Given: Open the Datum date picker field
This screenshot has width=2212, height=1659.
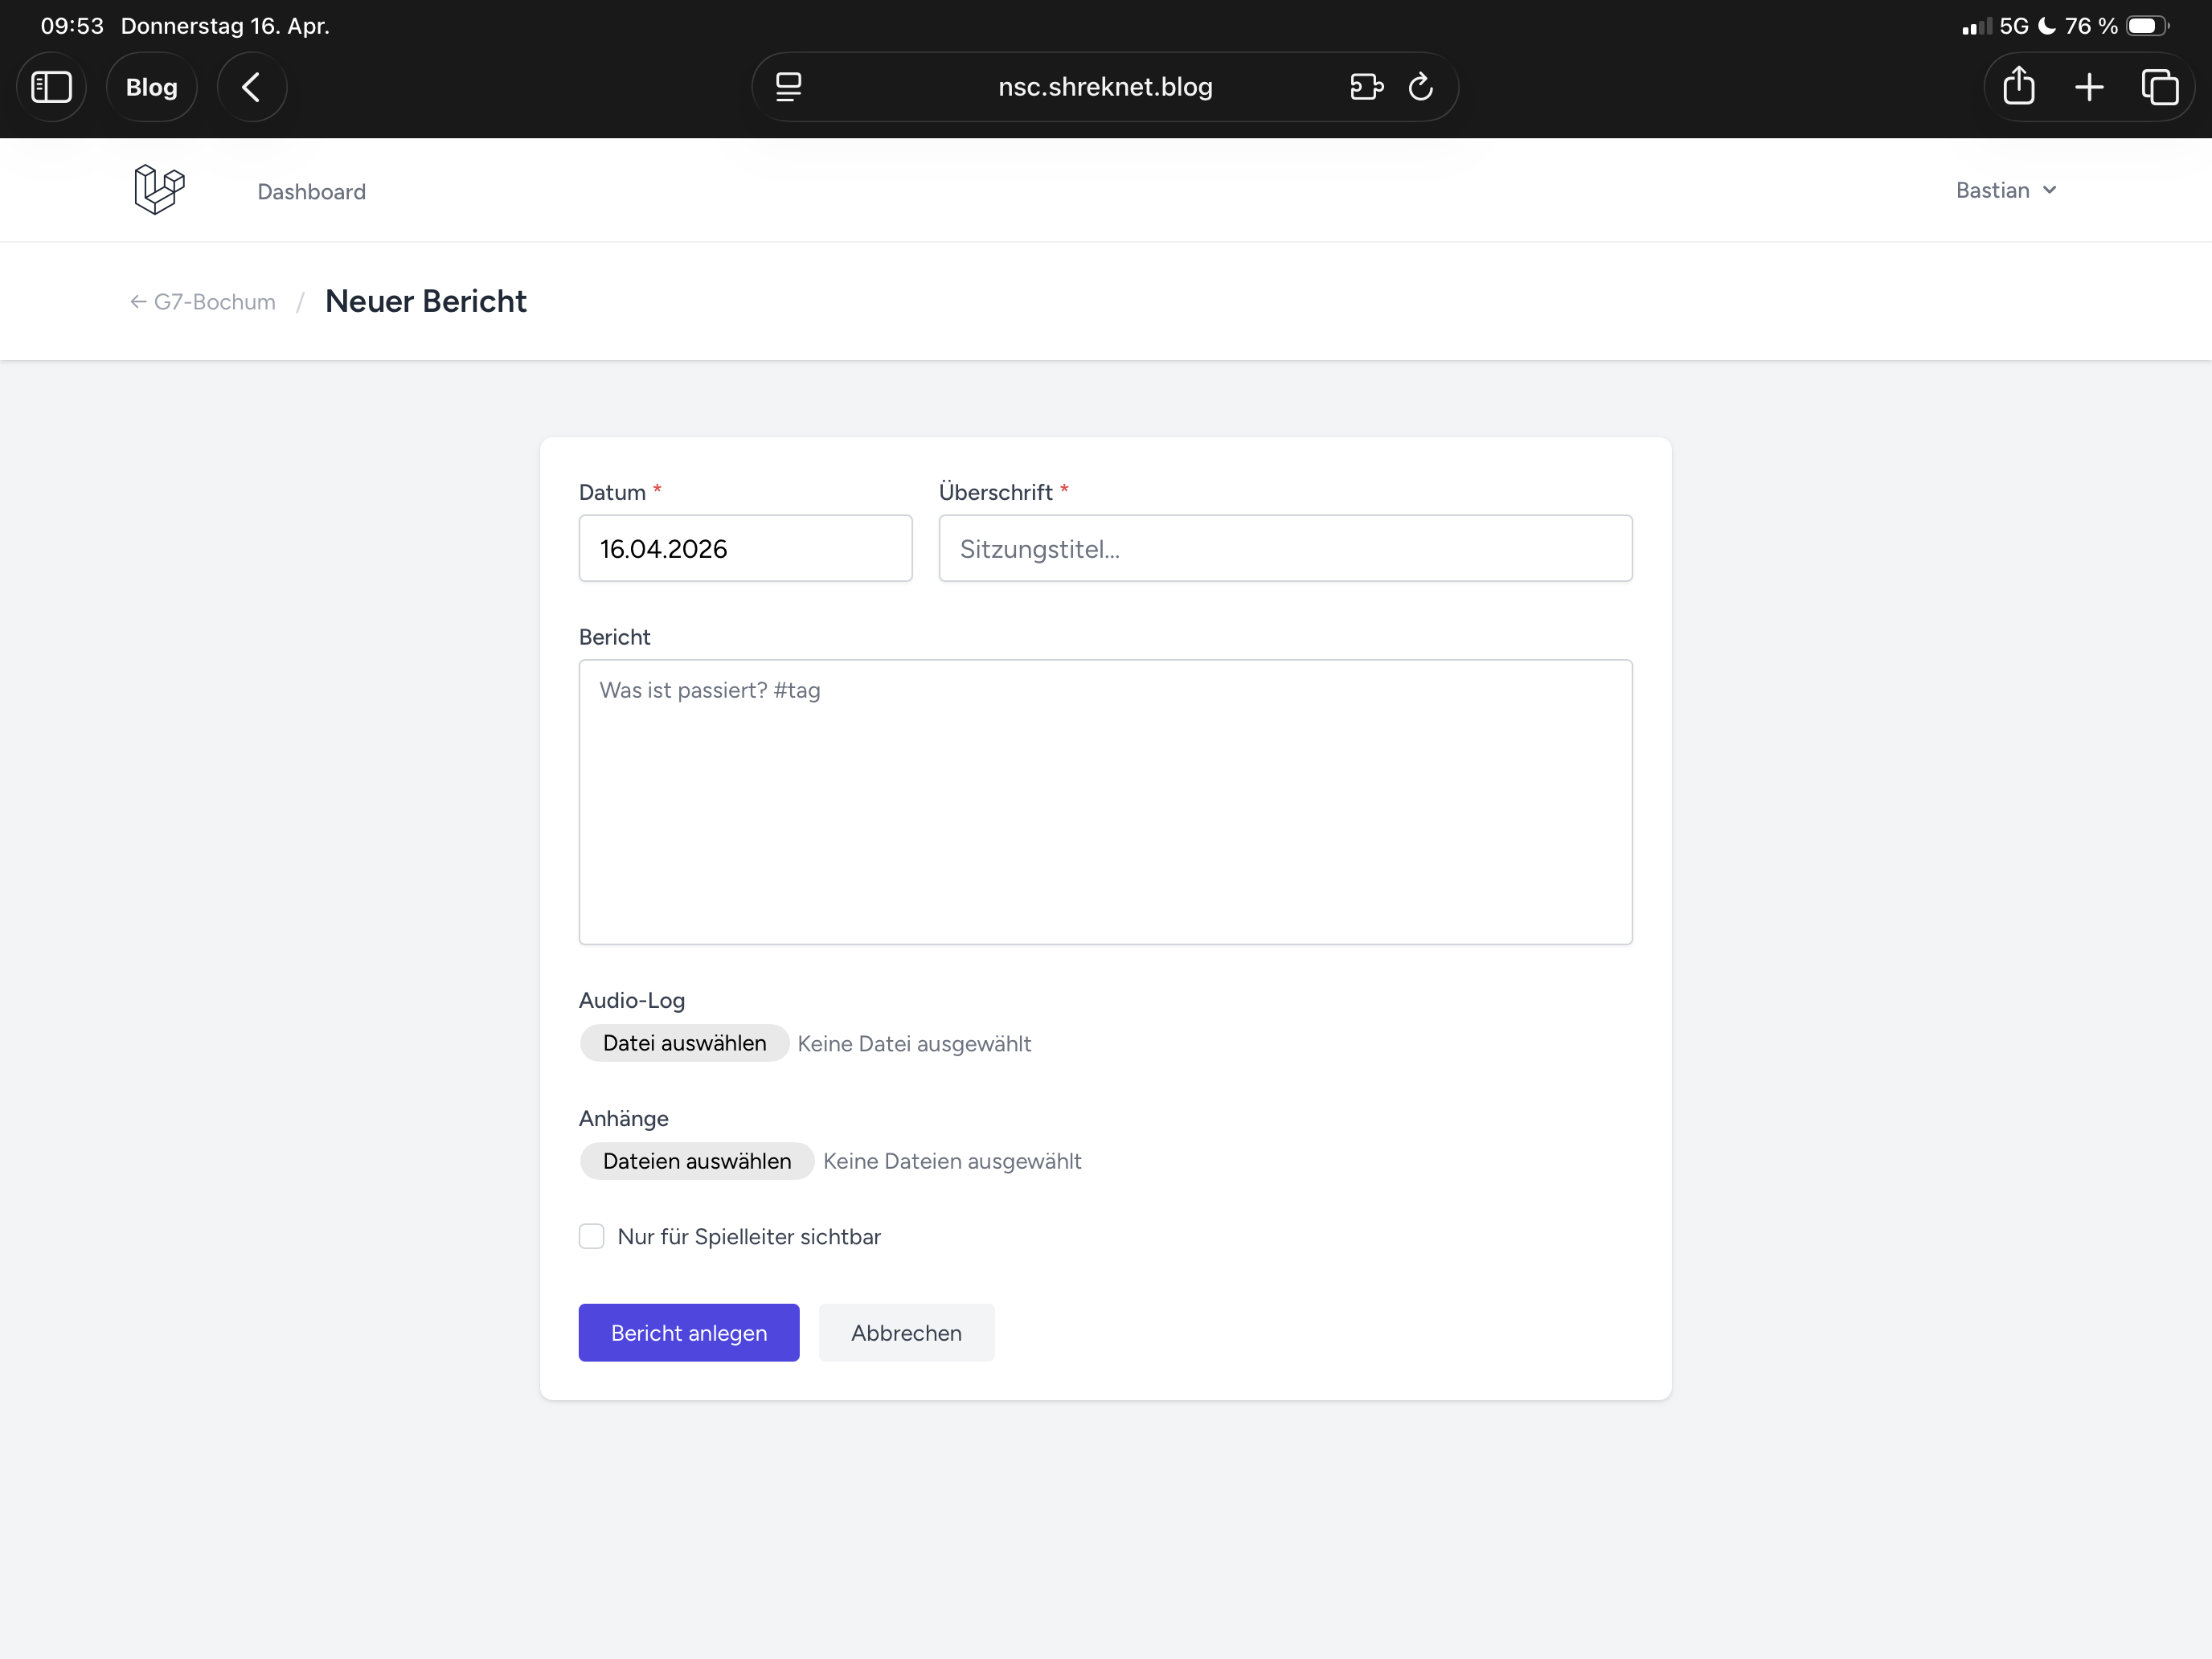Looking at the screenshot, I should 745,548.
